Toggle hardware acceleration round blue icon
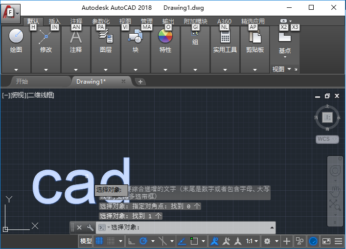 tap(313, 241)
